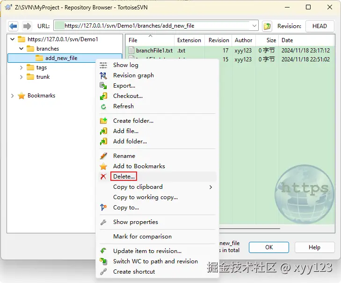The image size is (341, 283).
Task: Sort by the Author column header
Action: (244, 40)
